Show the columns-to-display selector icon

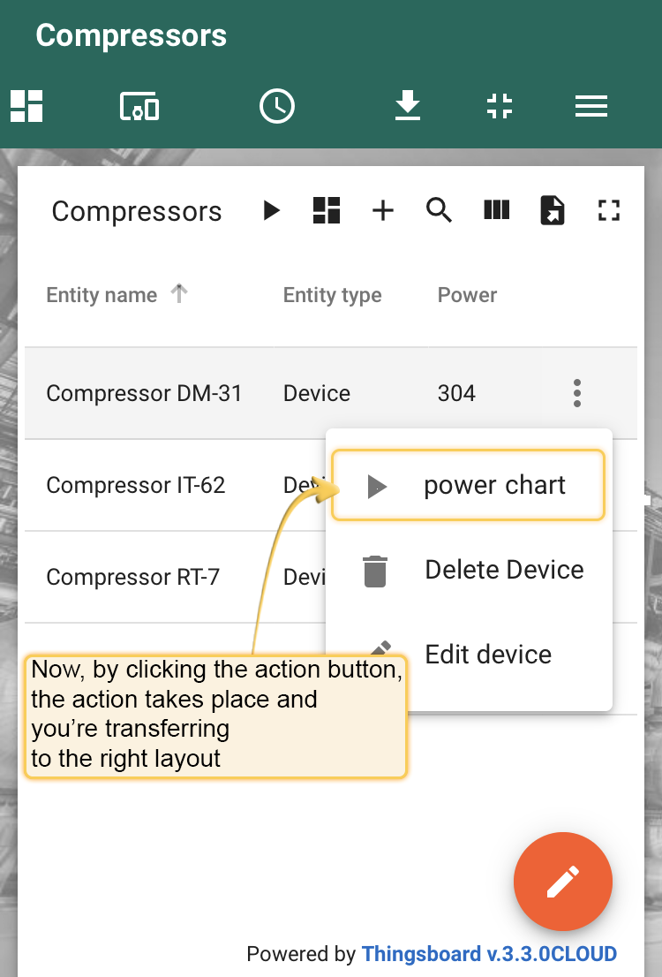pyautogui.click(x=496, y=210)
